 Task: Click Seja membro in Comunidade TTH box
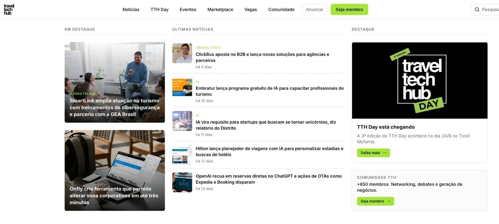pos(375,201)
